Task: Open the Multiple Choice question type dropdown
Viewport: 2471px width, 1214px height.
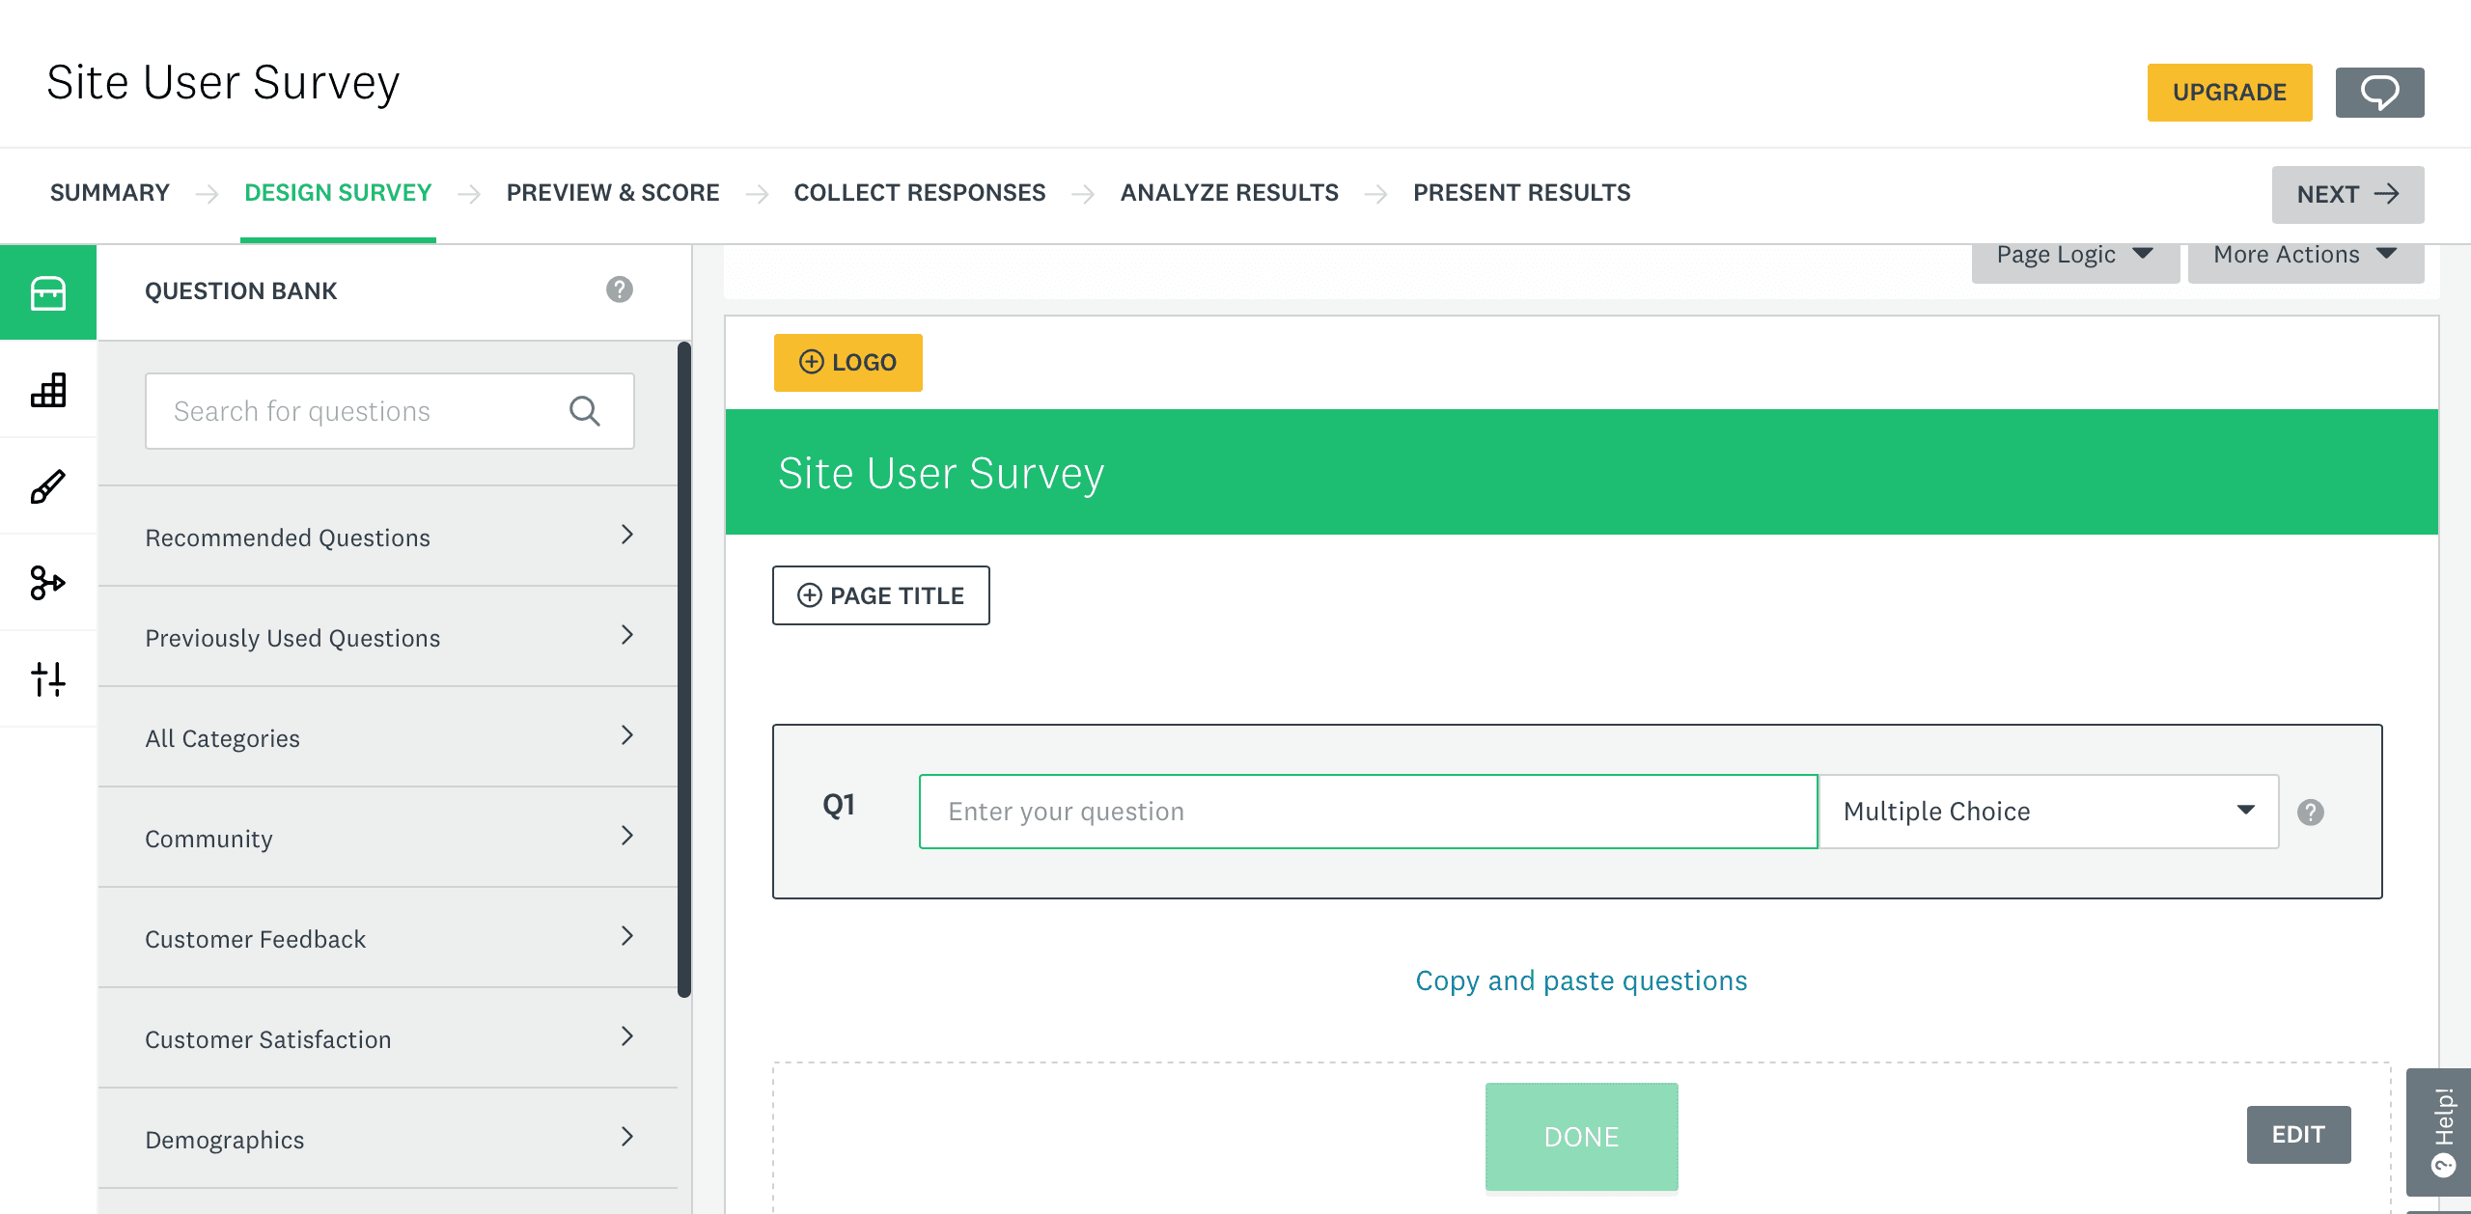Action: (x=2048, y=812)
